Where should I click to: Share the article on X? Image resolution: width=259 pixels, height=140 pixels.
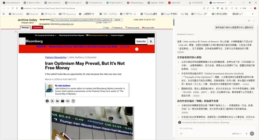pos(52,101)
